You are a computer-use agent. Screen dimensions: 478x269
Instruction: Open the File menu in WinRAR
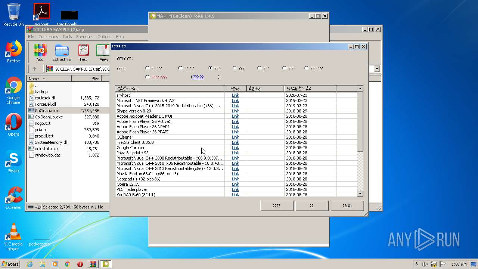coord(31,37)
